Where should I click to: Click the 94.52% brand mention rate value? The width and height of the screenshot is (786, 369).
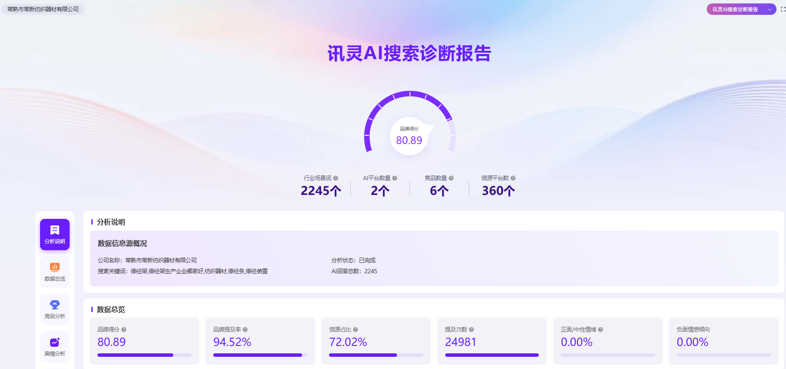232,342
